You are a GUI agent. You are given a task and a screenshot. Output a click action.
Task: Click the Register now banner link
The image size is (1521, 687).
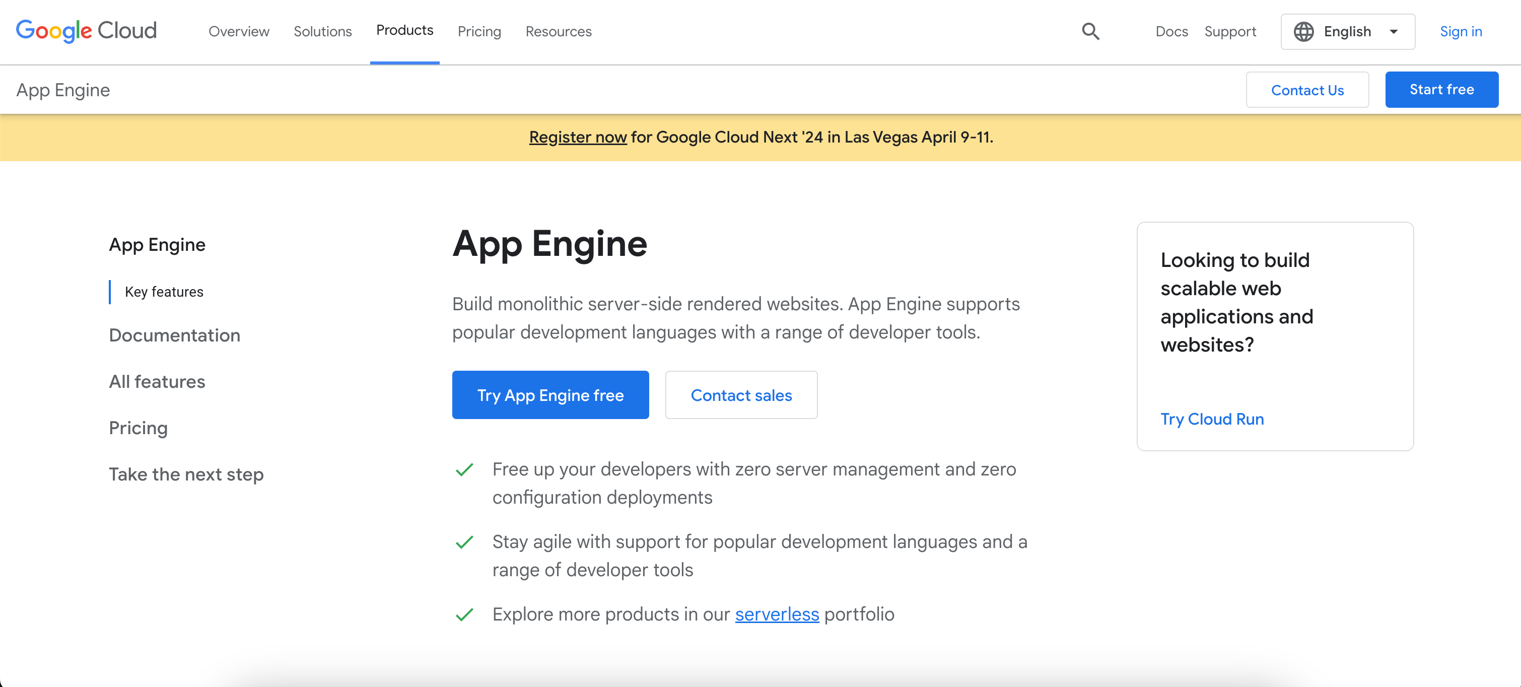click(x=578, y=137)
